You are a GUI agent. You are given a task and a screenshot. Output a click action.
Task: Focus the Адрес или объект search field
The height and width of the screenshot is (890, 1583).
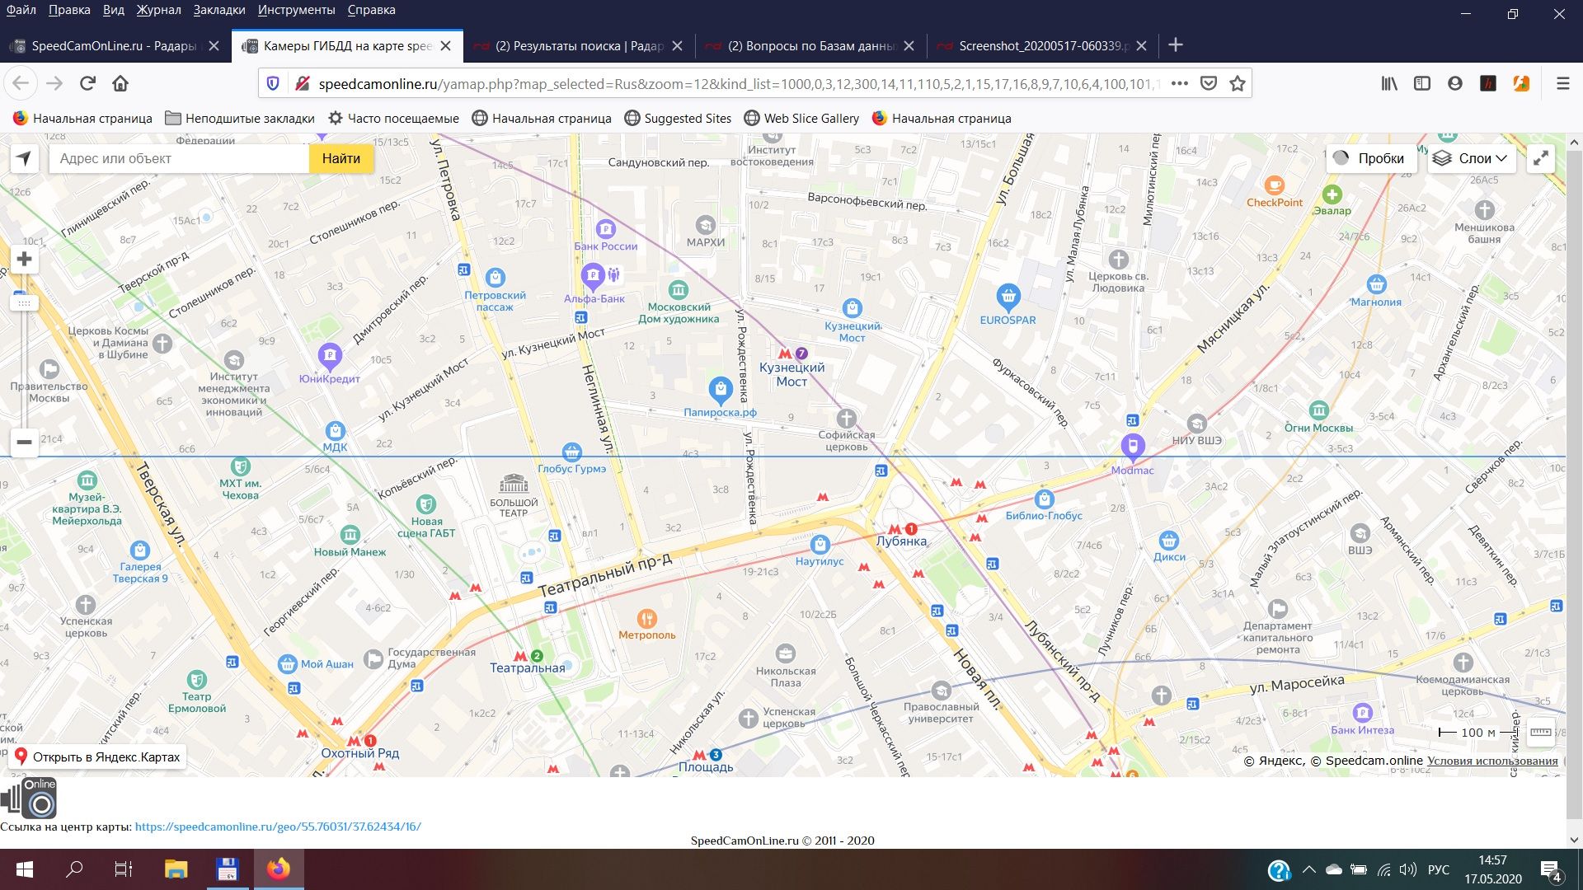[180, 158]
